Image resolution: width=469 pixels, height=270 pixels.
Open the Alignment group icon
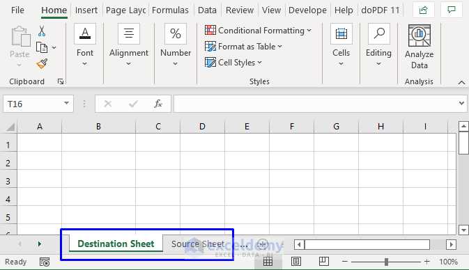(x=129, y=33)
